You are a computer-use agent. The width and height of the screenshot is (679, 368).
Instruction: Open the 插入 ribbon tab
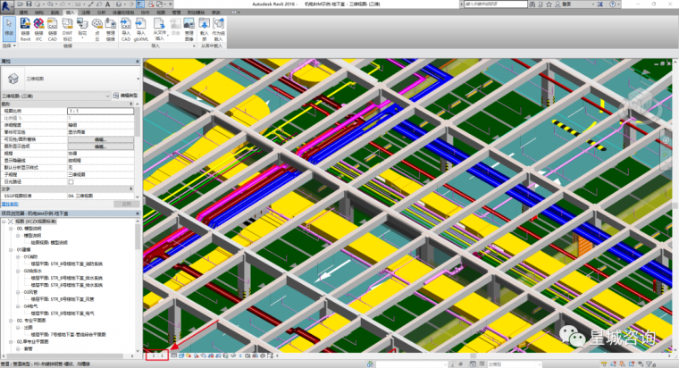70,13
